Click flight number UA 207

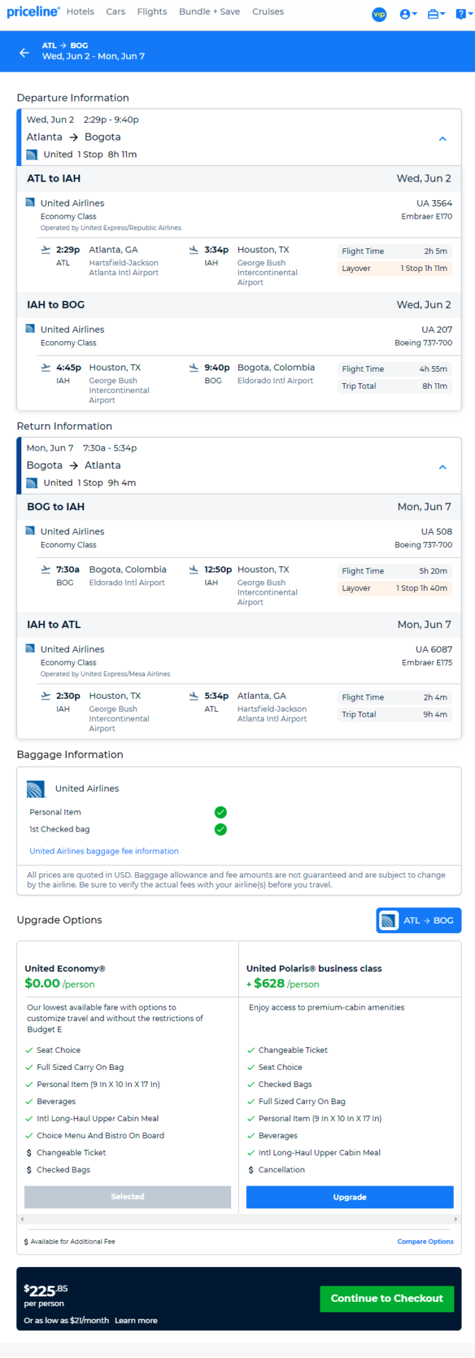[437, 330]
